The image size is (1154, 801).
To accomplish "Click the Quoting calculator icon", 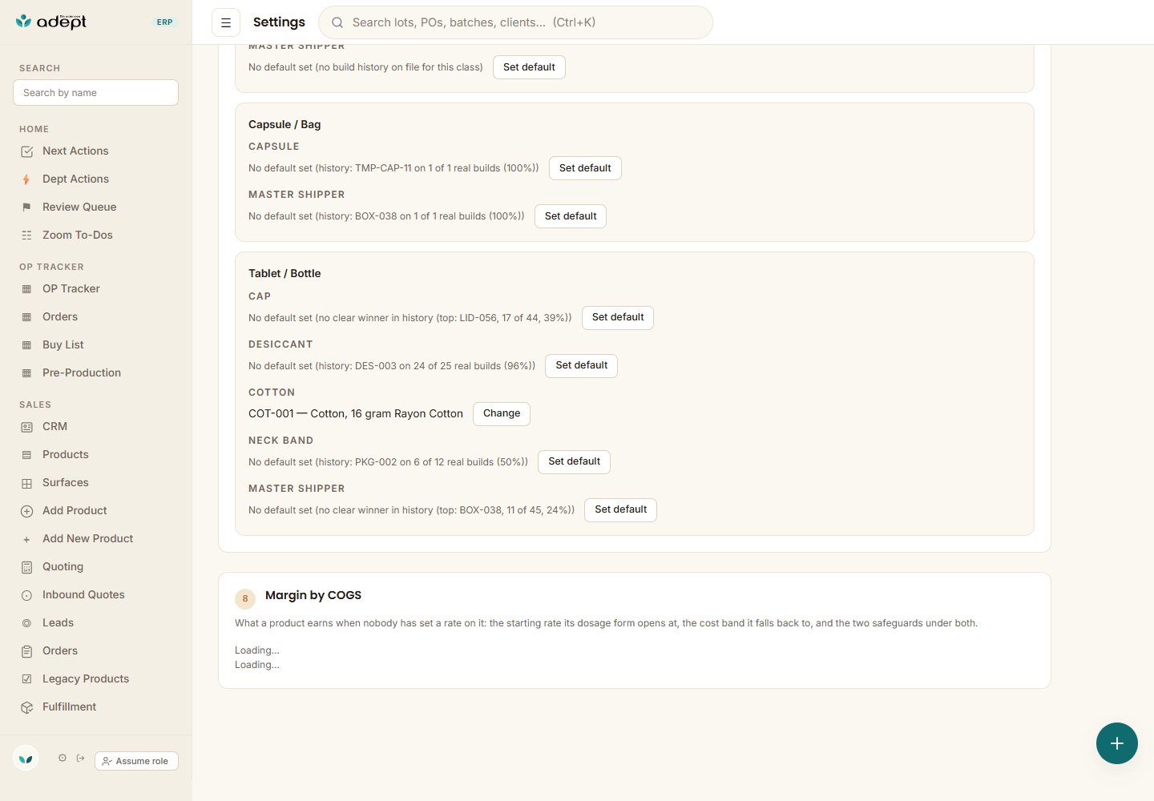I will click(26, 567).
